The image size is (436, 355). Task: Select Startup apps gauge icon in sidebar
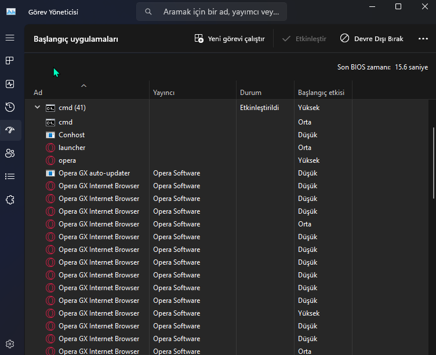coord(10,130)
